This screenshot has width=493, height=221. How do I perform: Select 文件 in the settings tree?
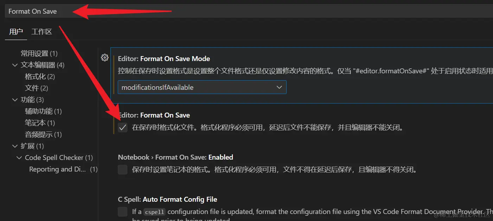pyautogui.click(x=36, y=88)
